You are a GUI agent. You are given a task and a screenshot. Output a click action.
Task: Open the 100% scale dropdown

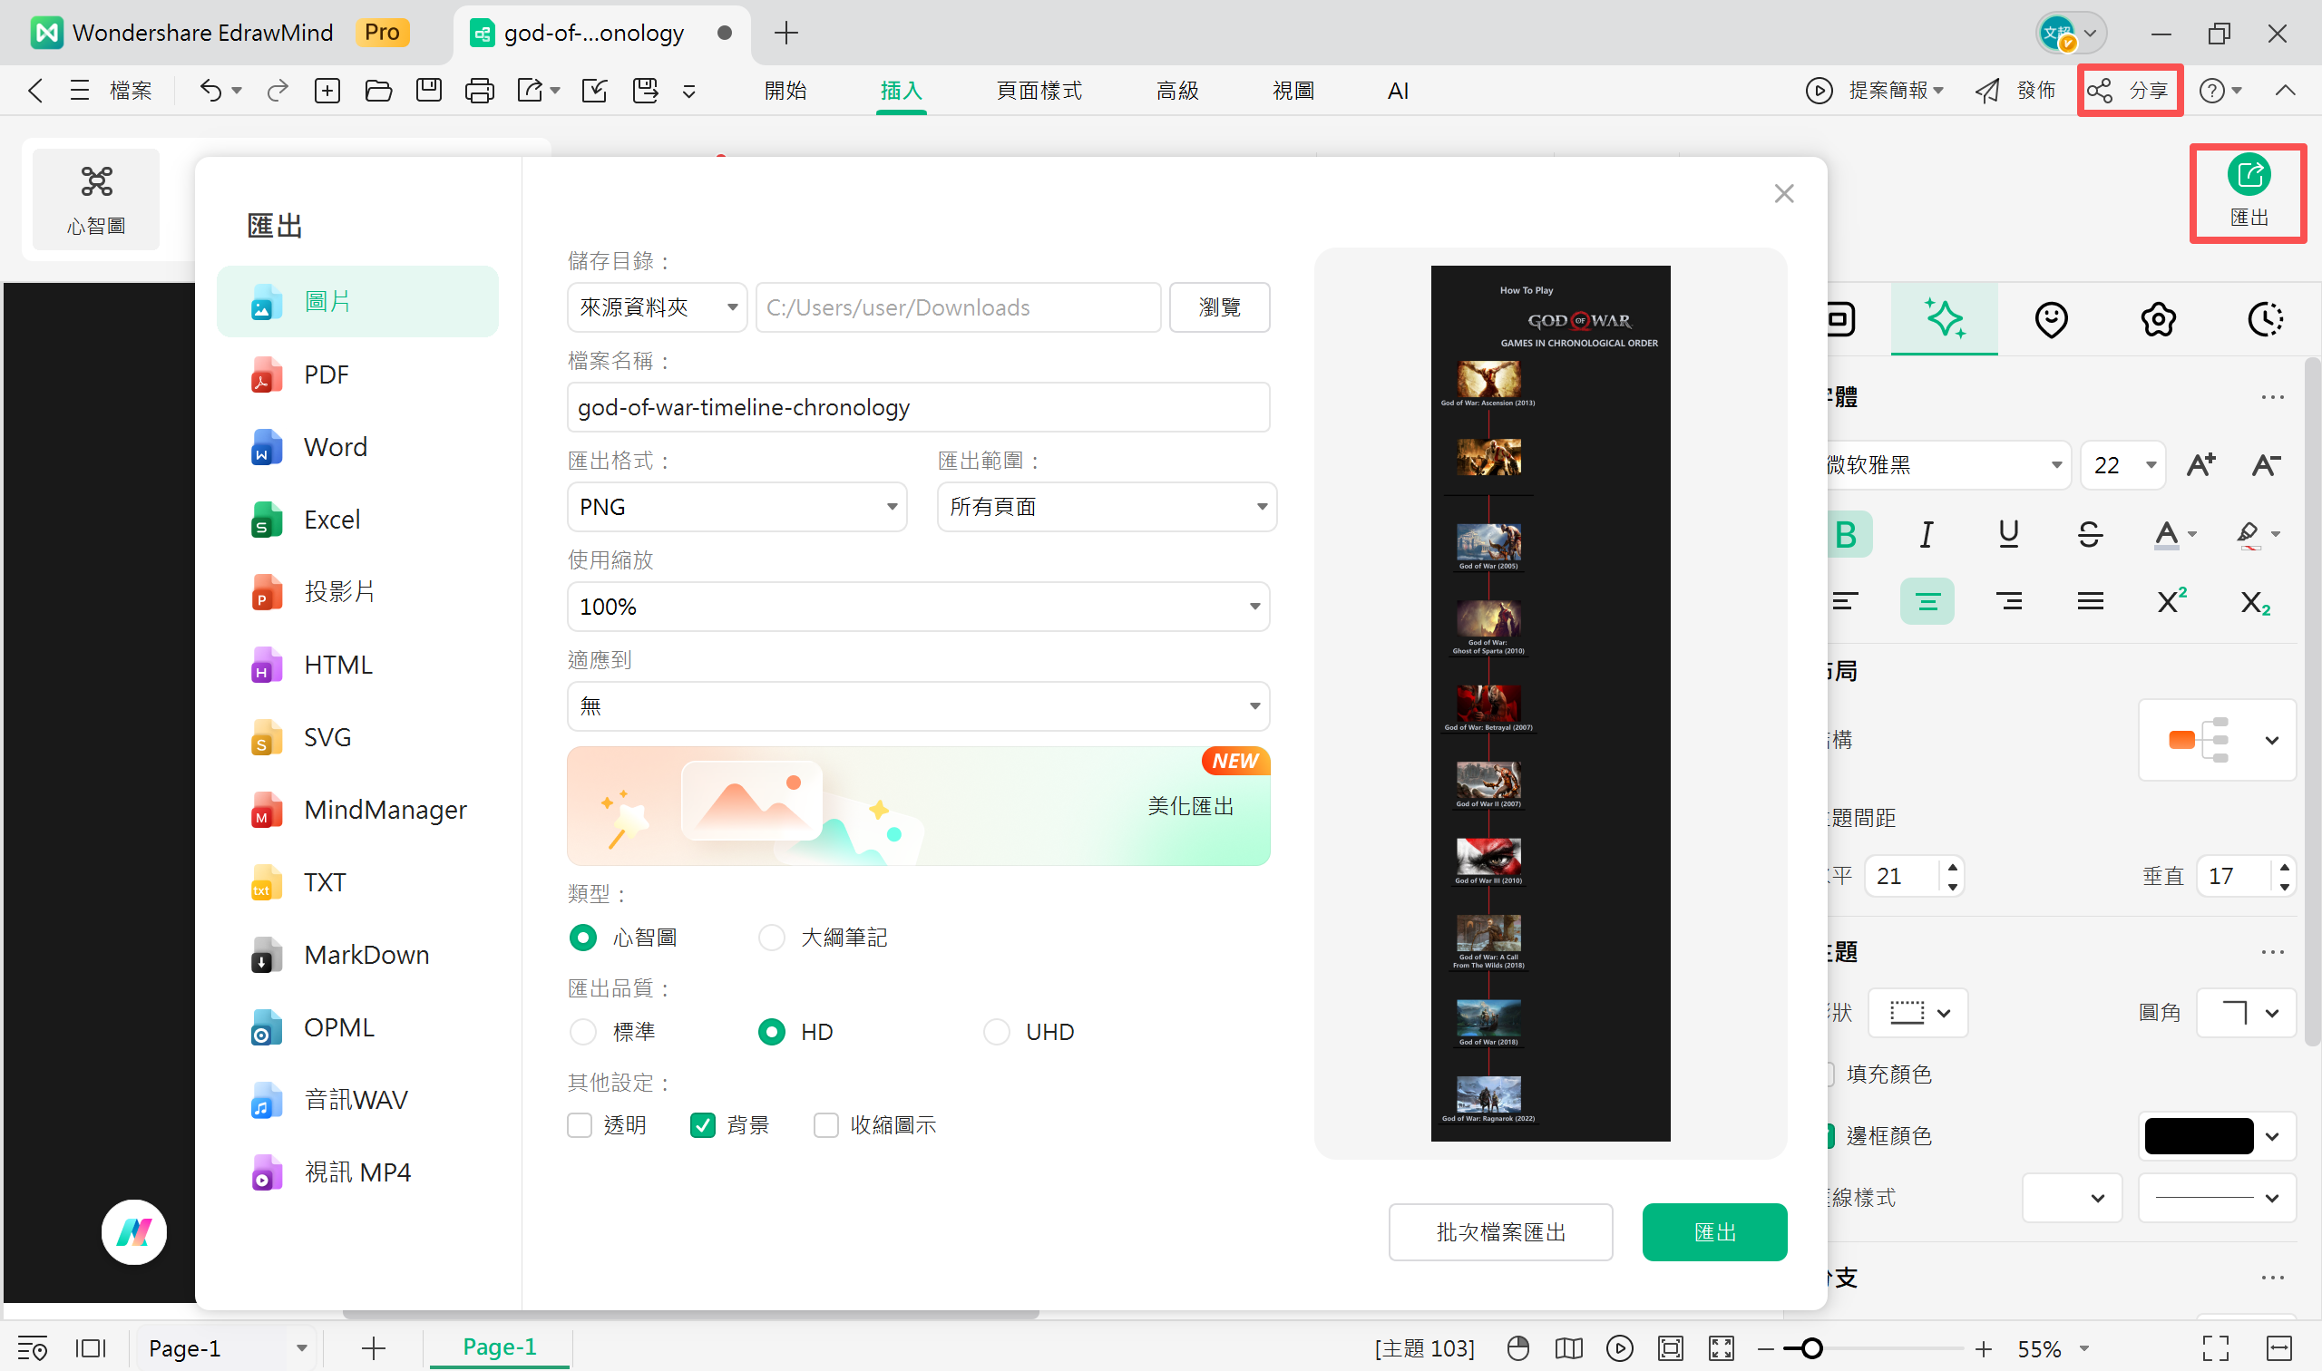918,606
